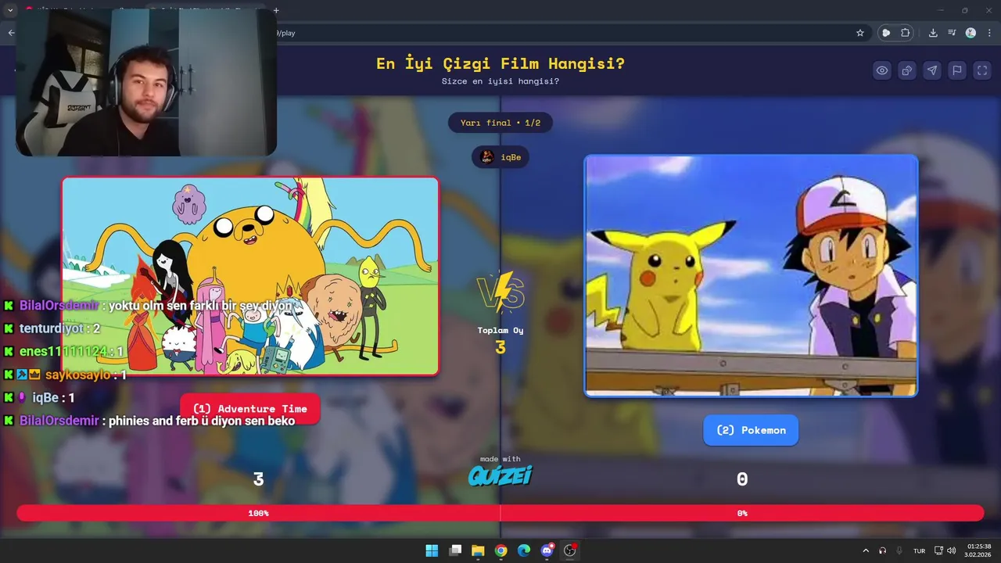
Task: Click the dice randomize icon
Action: [907, 70]
